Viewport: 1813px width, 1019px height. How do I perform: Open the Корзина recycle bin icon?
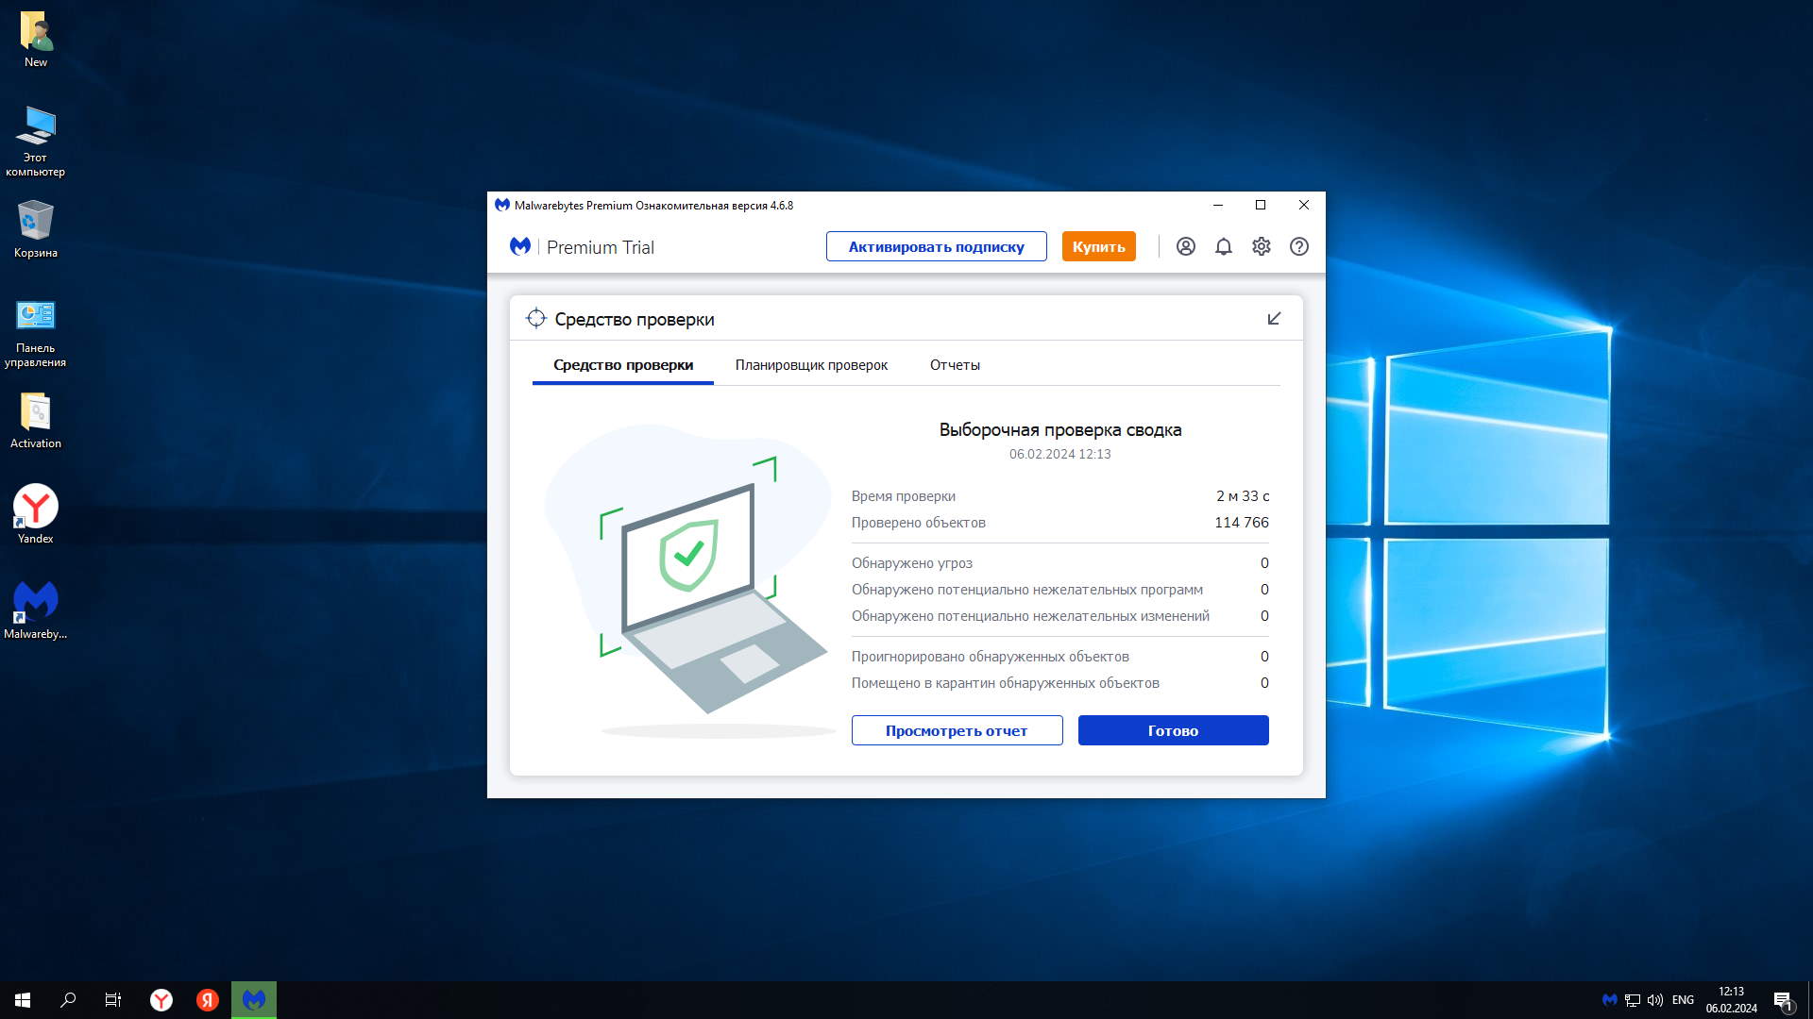pos(36,228)
